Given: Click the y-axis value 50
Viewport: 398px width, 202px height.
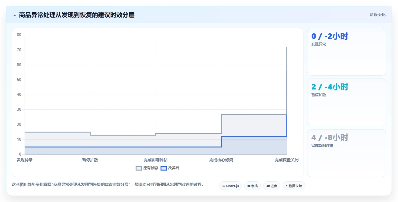Looking at the screenshot, I should [x=19, y=80].
